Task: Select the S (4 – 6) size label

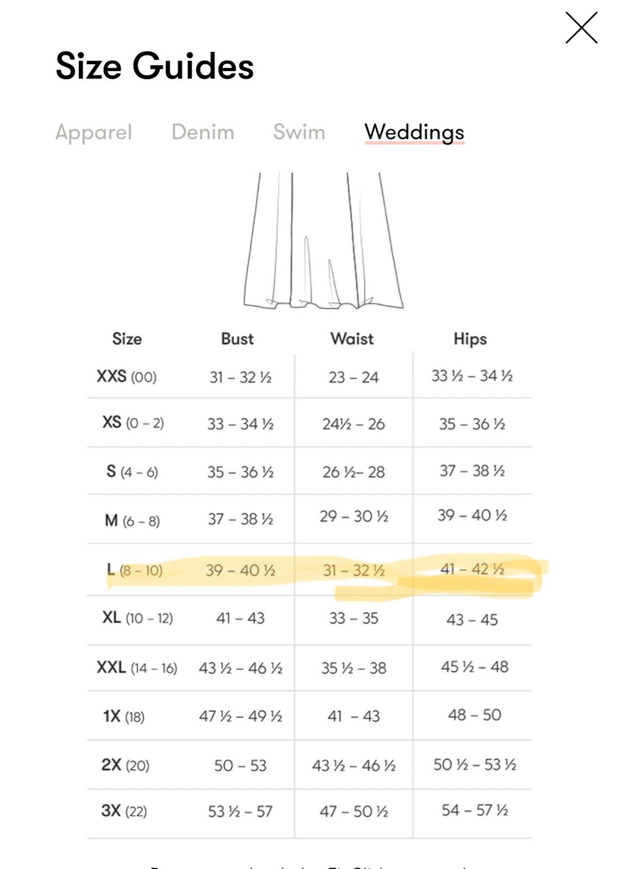Action: point(132,471)
